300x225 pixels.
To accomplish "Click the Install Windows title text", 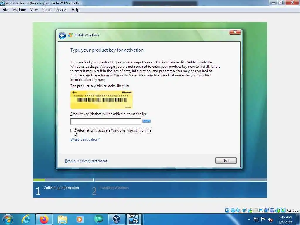I will click(x=87, y=35).
